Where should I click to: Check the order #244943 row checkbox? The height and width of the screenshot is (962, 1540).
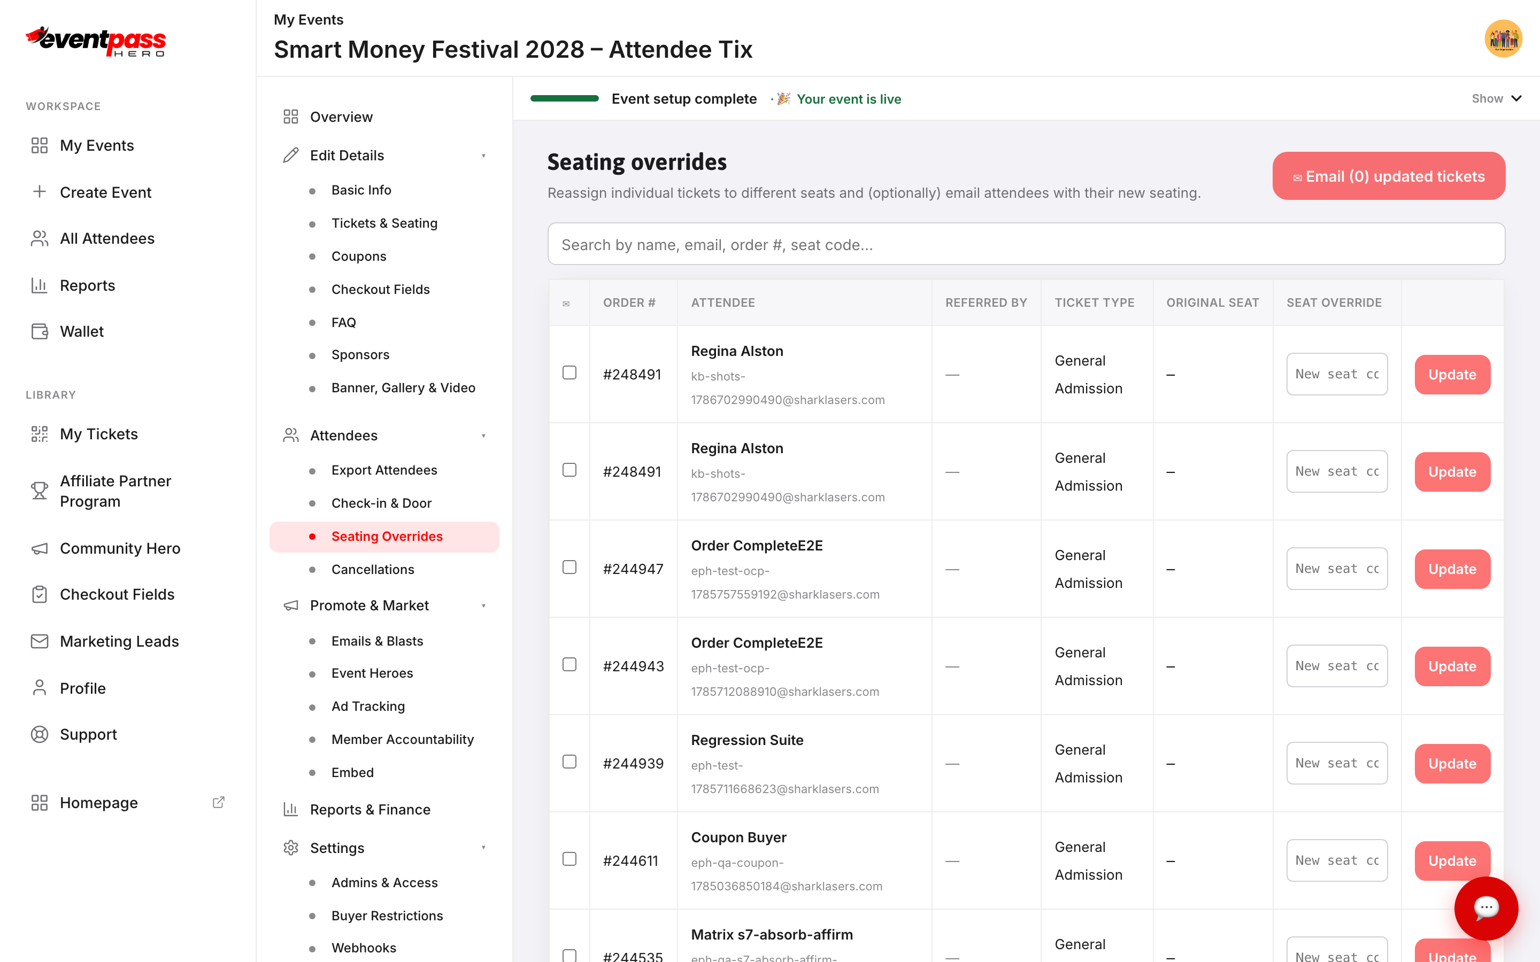point(569,664)
